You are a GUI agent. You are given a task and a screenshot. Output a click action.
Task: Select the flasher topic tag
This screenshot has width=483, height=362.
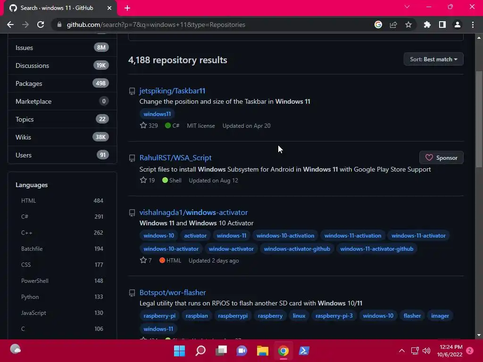pos(412,316)
